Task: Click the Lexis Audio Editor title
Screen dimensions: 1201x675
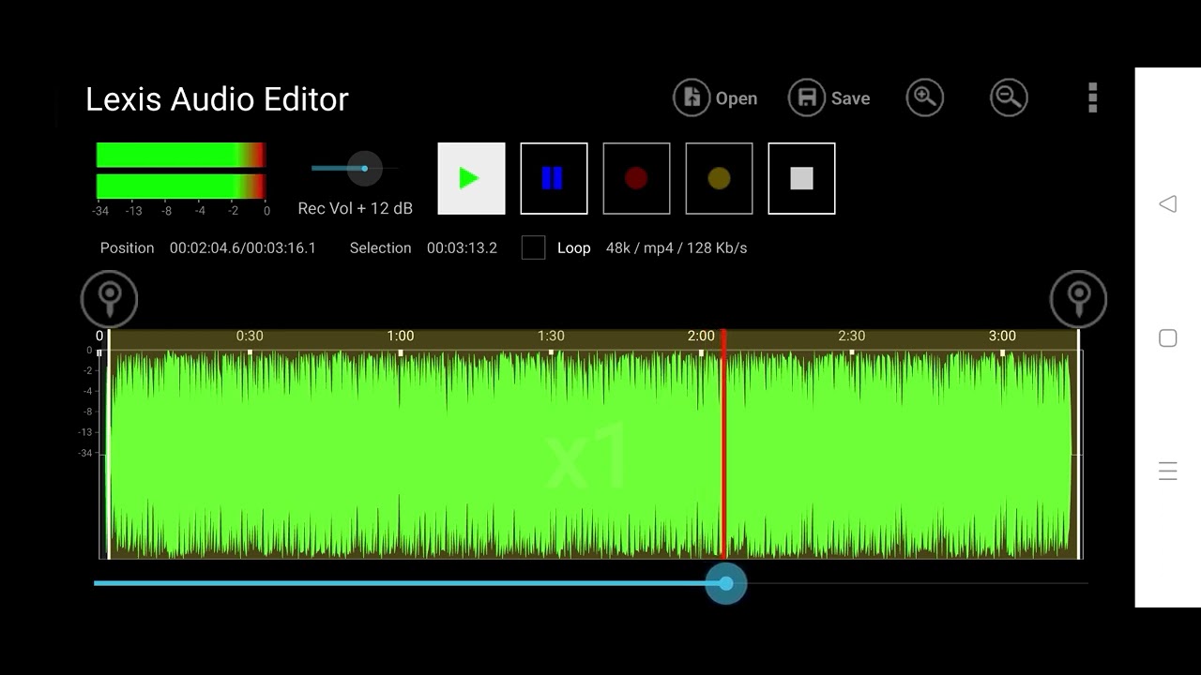Action: coord(217,99)
